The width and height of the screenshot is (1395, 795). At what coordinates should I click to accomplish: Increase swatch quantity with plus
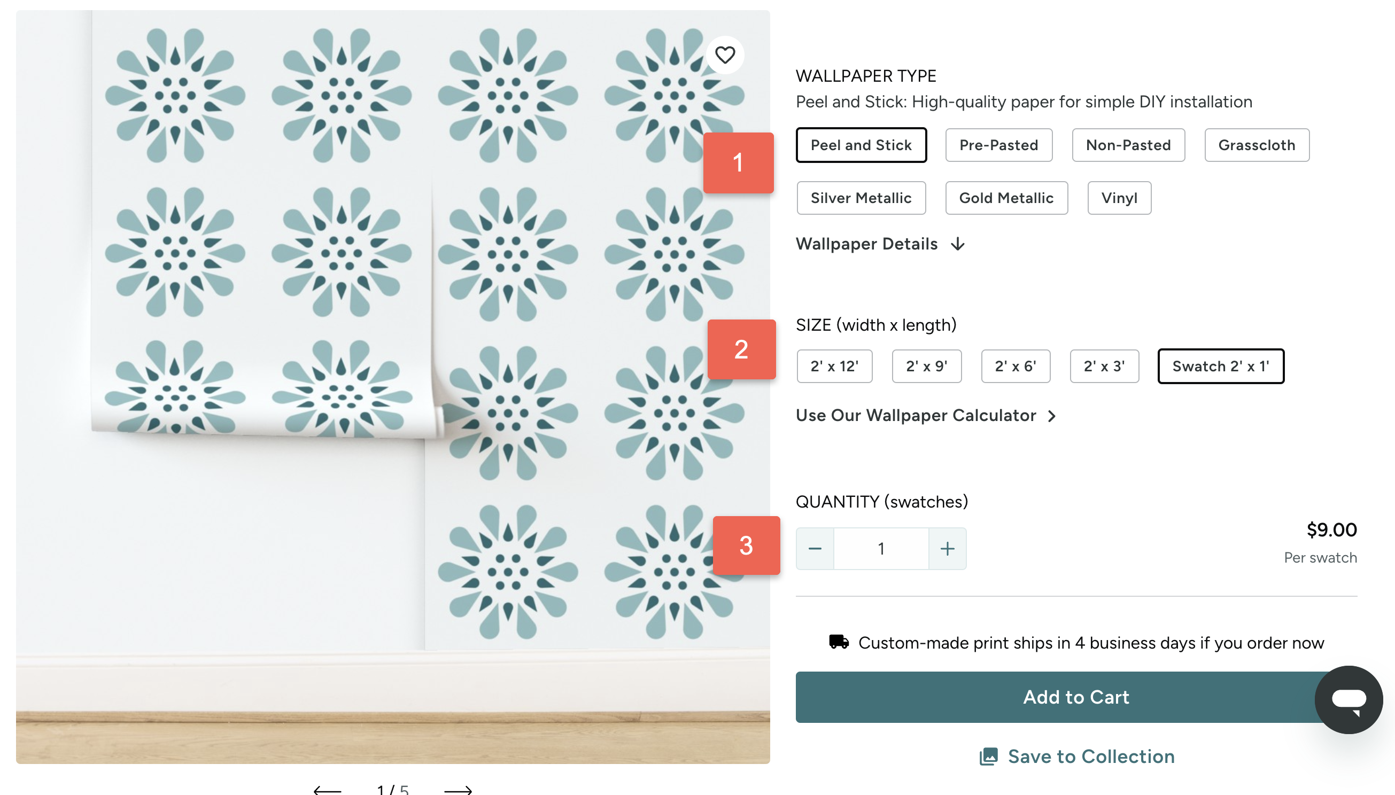point(947,549)
